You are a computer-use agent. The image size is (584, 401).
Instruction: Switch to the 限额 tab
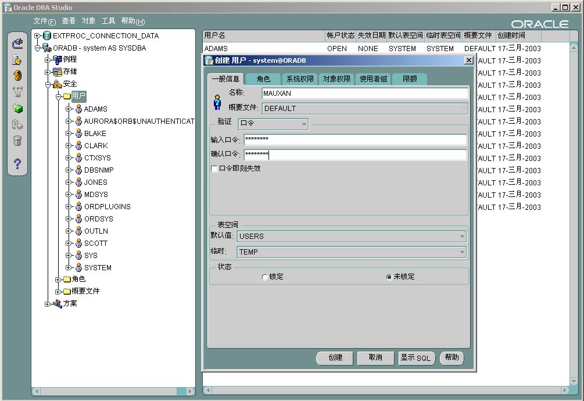tap(410, 79)
